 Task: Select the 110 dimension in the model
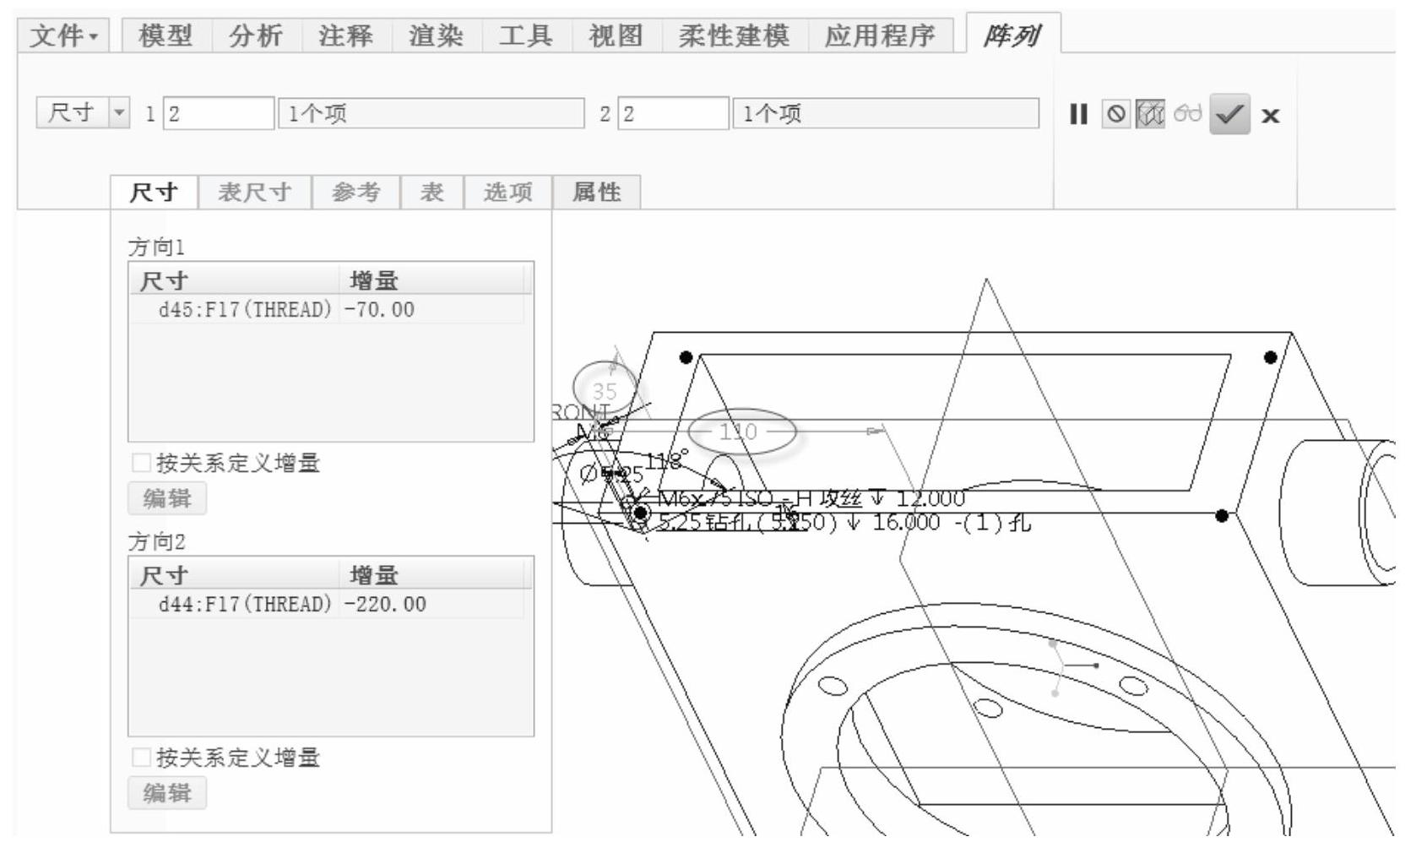click(x=738, y=432)
